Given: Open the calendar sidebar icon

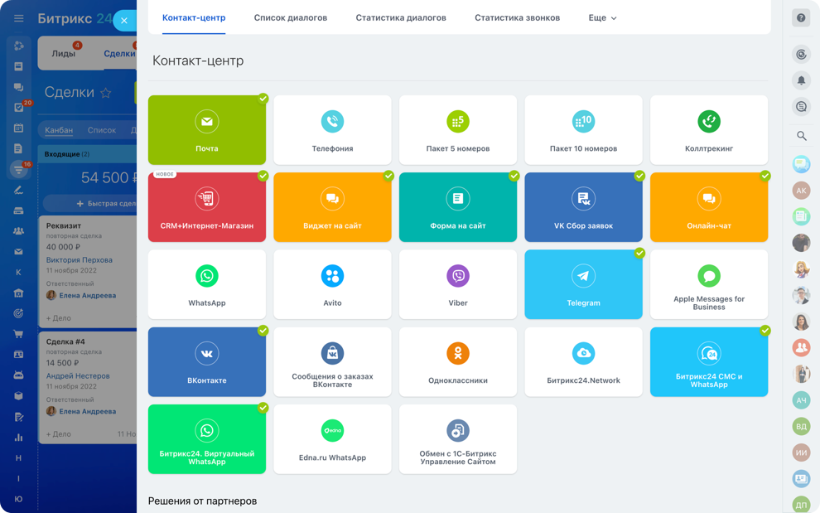Looking at the screenshot, I should coord(18,128).
